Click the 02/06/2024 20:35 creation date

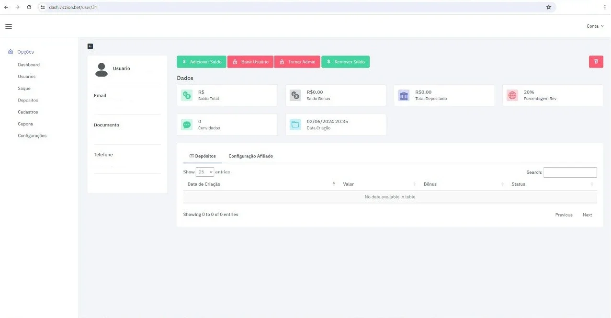[327, 122]
